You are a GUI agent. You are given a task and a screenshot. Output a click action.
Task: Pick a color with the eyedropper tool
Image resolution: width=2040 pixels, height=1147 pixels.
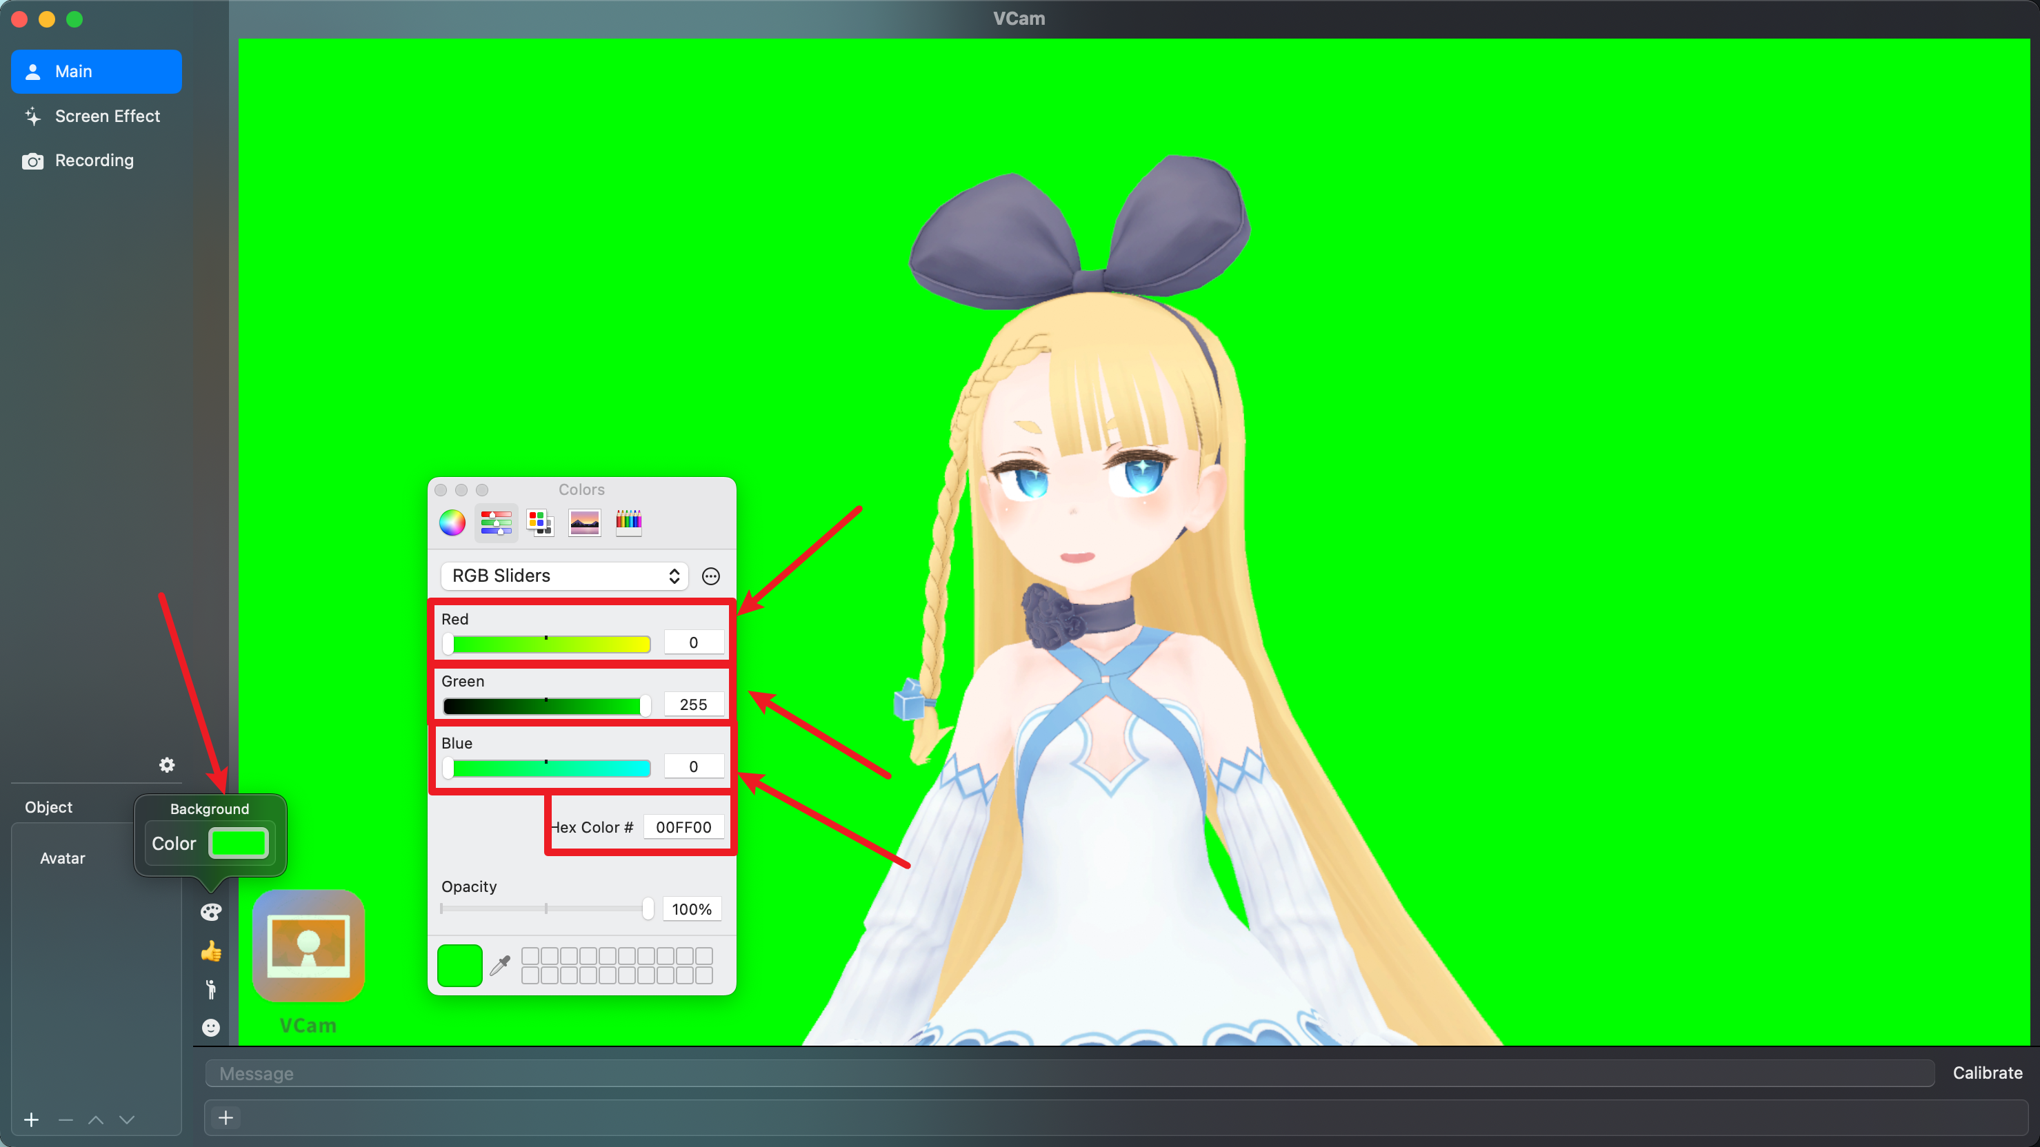501,965
